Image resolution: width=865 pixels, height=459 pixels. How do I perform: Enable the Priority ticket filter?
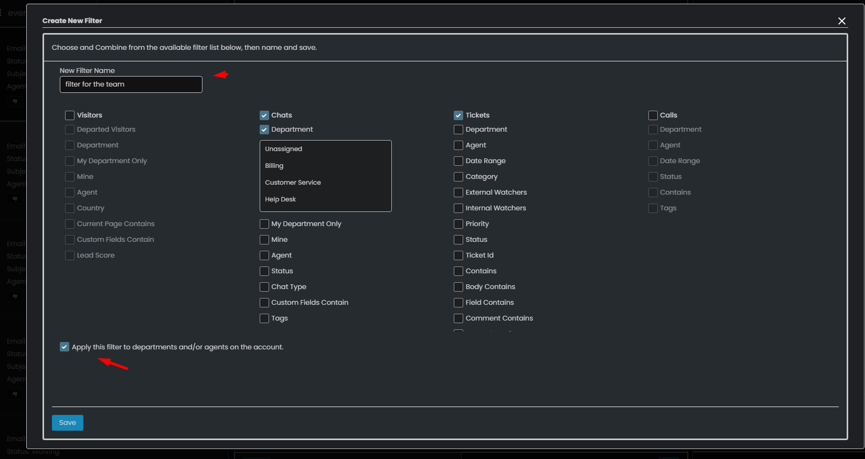click(x=458, y=224)
